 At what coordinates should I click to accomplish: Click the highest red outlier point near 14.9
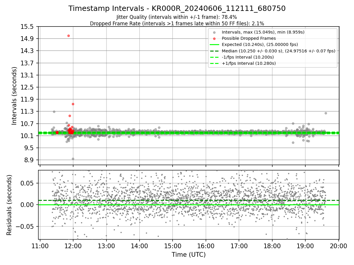pyautogui.click(x=68, y=36)
